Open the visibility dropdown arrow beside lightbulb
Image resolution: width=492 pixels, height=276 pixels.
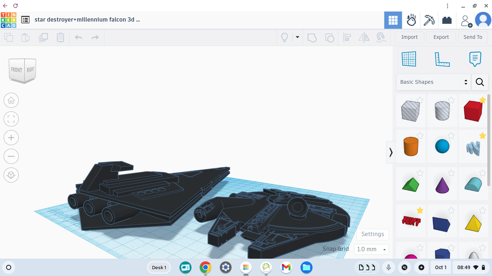click(x=298, y=37)
